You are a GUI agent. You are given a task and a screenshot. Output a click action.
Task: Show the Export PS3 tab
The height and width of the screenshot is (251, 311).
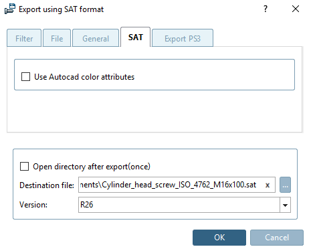(183, 38)
